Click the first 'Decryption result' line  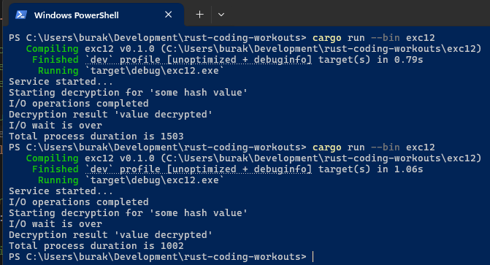coord(110,115)
